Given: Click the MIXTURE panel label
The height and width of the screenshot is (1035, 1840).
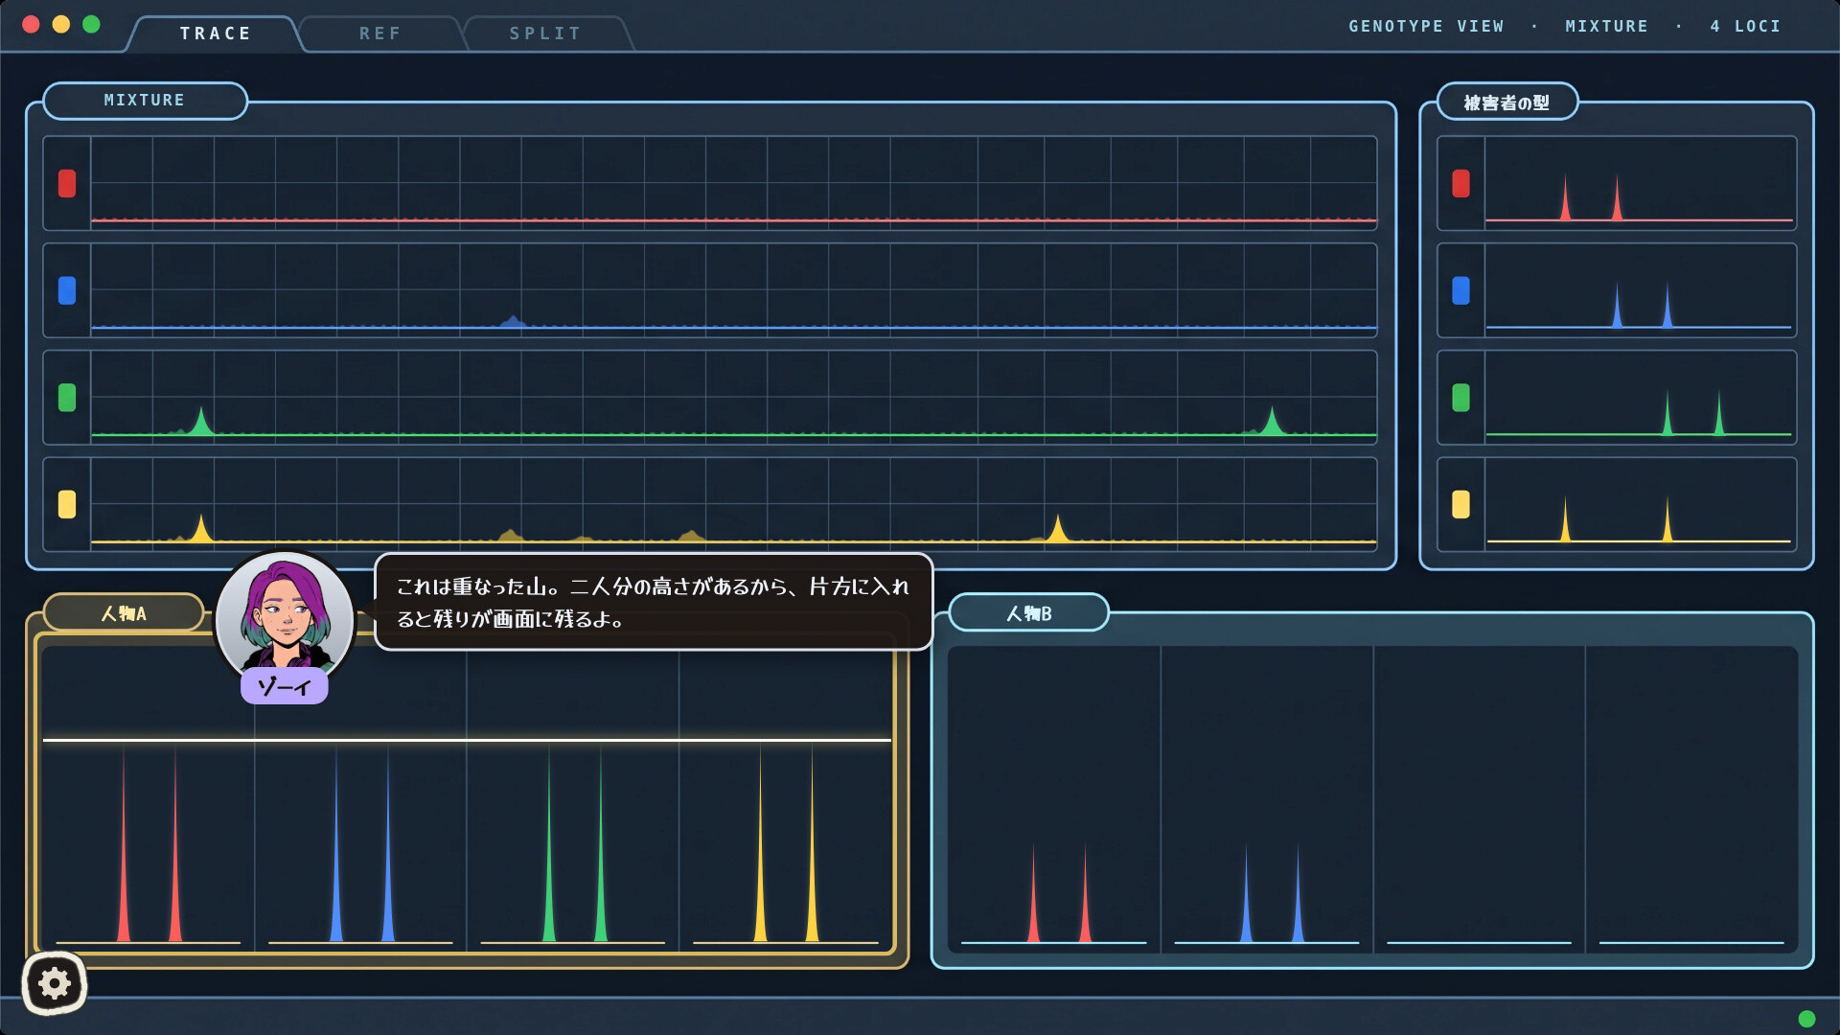Looking at the screenshot, I should click(145, 101).
